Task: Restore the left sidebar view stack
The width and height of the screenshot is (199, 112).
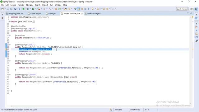Action: [2, 15]
